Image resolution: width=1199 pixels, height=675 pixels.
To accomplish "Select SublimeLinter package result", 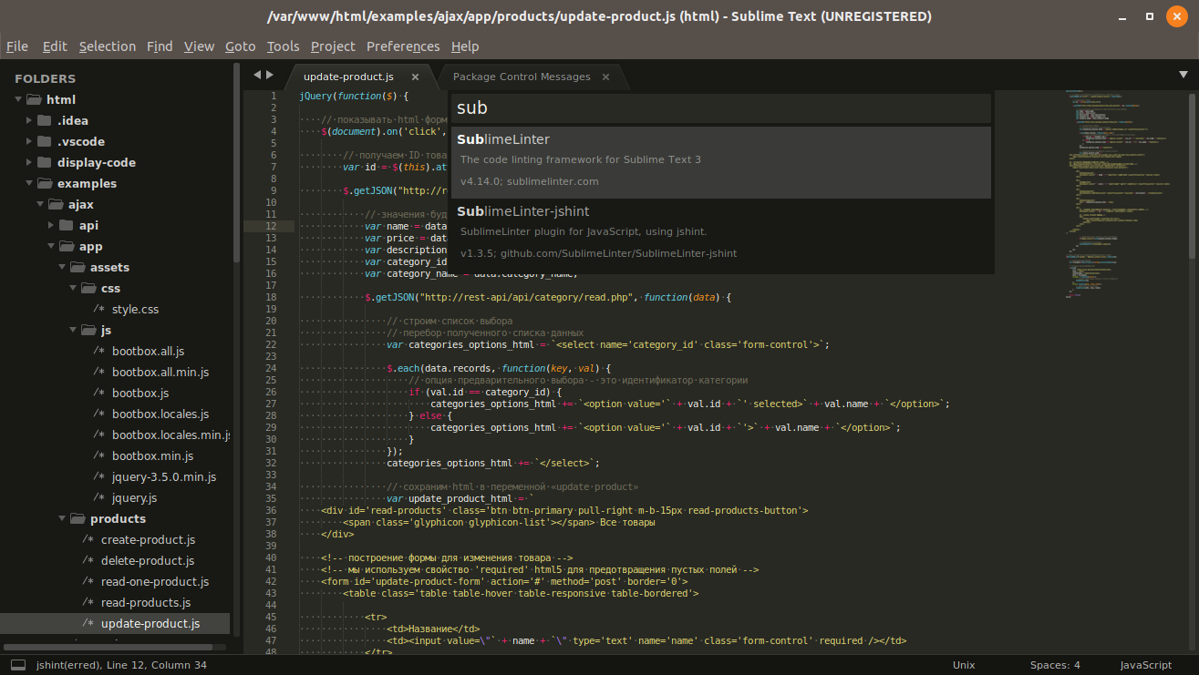I will point(721,161).
